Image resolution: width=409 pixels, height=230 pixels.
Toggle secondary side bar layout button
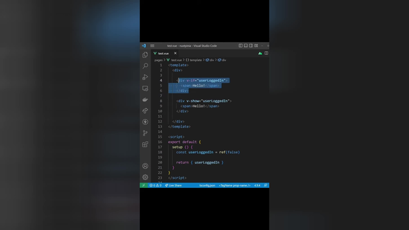[251, 45]
